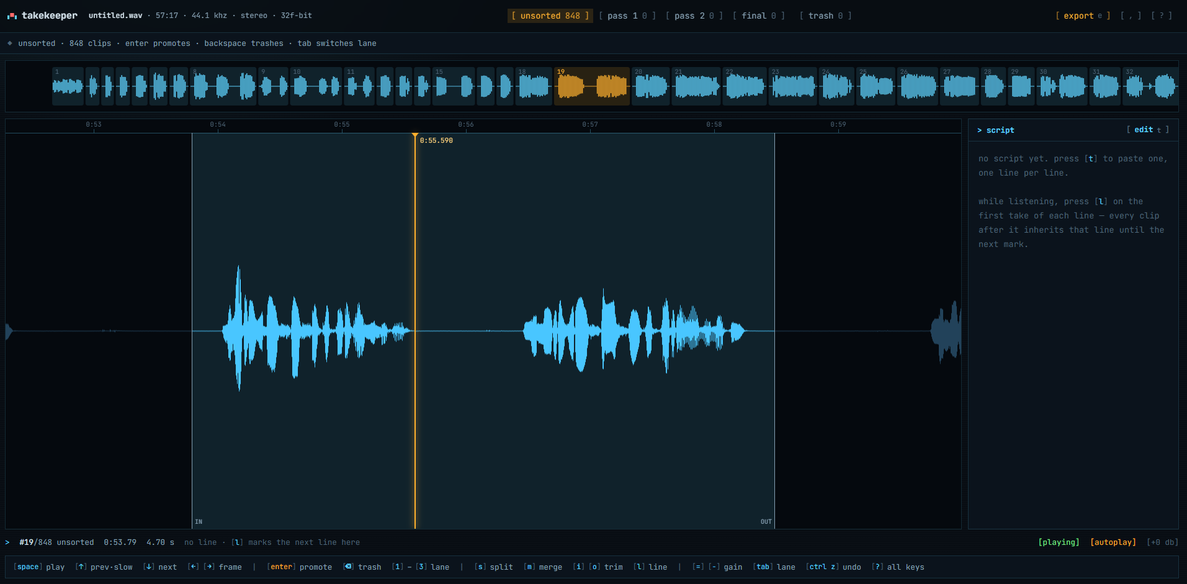Click the [o] trim-out key
The image size is (1187, 584).
click(x=594, y=567)
